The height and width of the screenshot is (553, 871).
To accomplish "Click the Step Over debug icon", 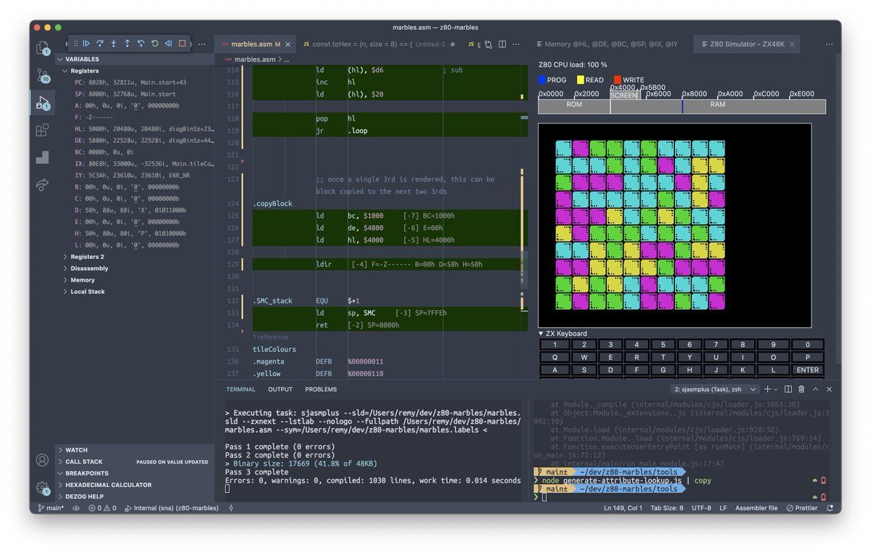I will pos(99,44).
